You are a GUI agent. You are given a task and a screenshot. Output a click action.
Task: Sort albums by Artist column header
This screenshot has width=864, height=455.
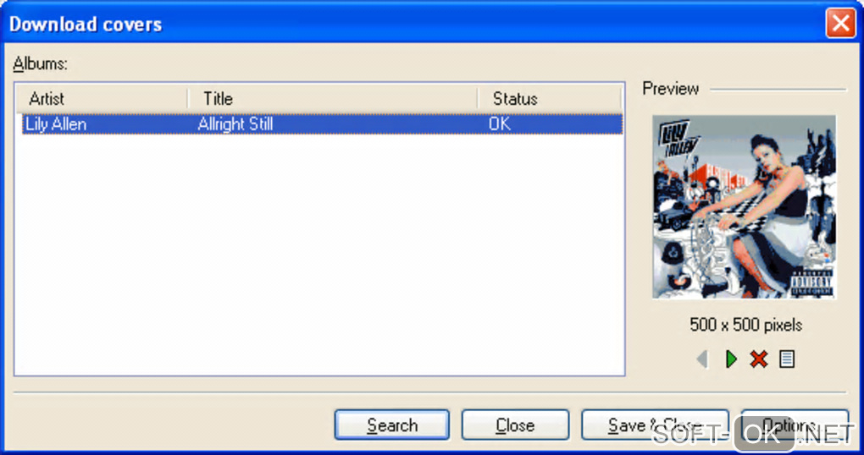tap(102, 98)
